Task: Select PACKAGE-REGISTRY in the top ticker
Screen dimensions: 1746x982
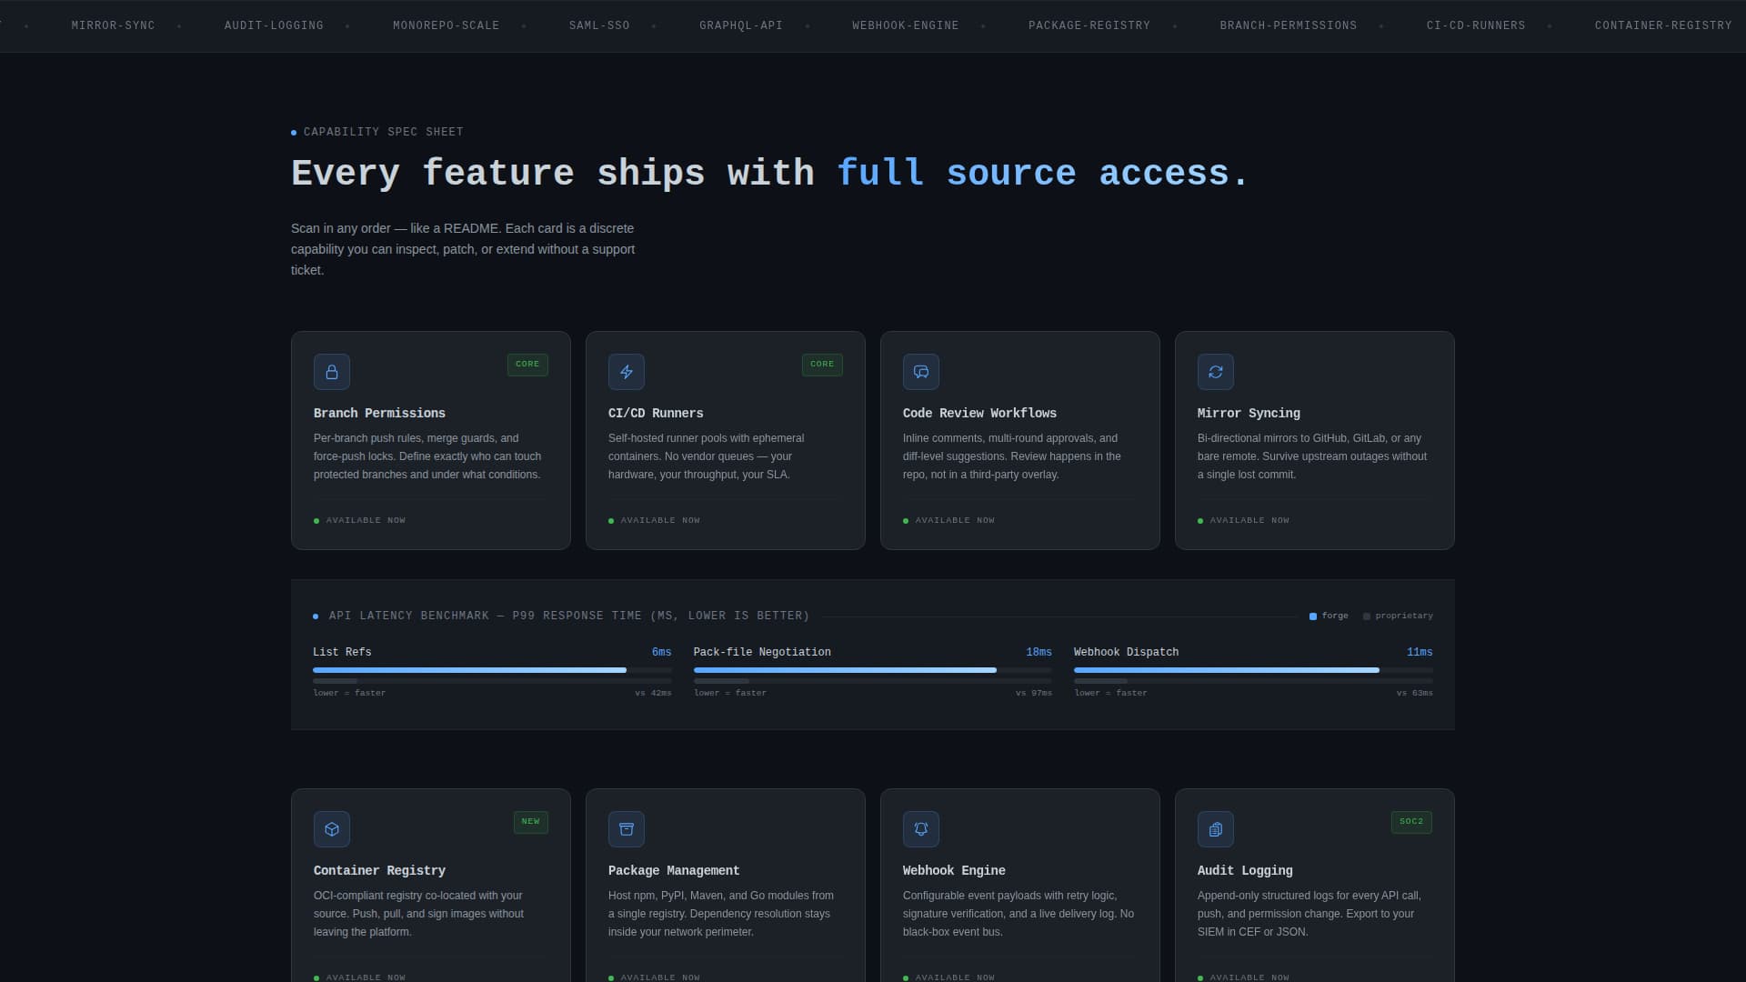Action: [x=1089, y=25]
